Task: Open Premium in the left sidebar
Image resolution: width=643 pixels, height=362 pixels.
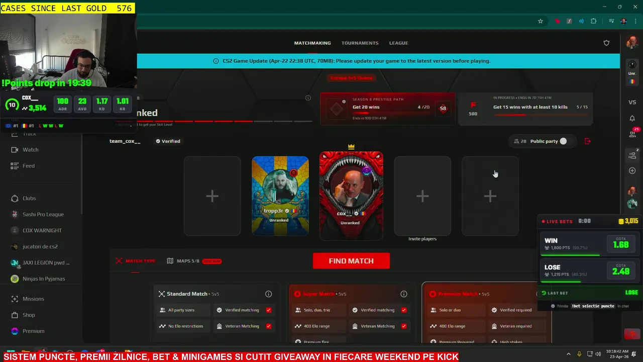Action: 34,331
